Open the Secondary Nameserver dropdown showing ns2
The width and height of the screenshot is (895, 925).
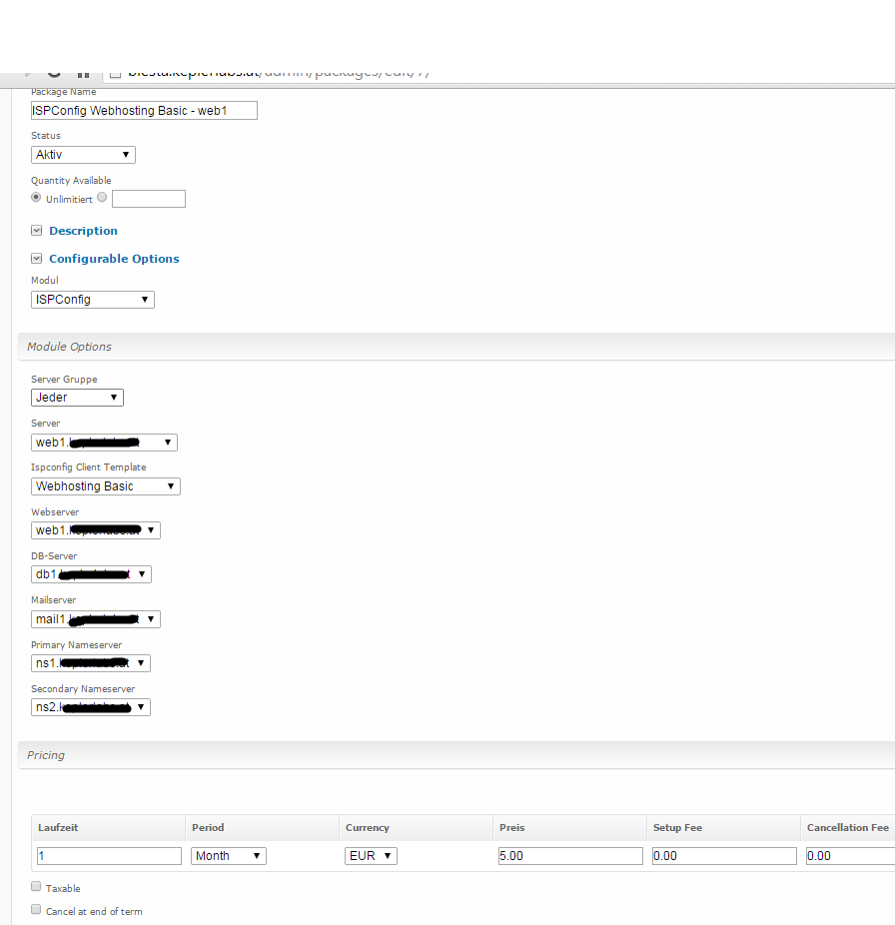point(90,707)
